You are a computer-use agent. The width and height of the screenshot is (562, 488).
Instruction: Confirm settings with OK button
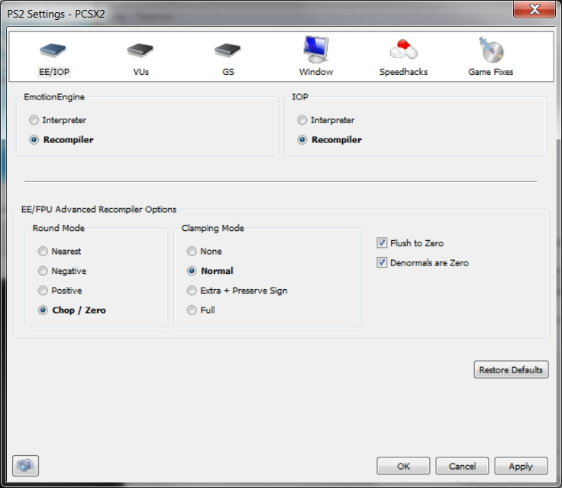click(403, 466)
